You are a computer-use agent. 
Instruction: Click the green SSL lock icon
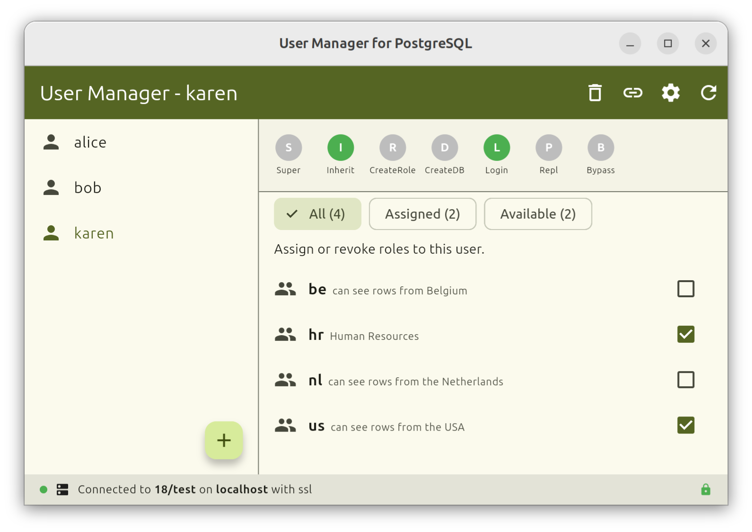tap(706, 489)
